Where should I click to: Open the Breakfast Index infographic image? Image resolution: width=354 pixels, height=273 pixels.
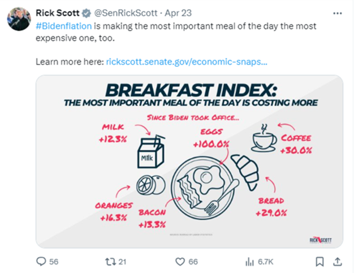coord(189,161)
